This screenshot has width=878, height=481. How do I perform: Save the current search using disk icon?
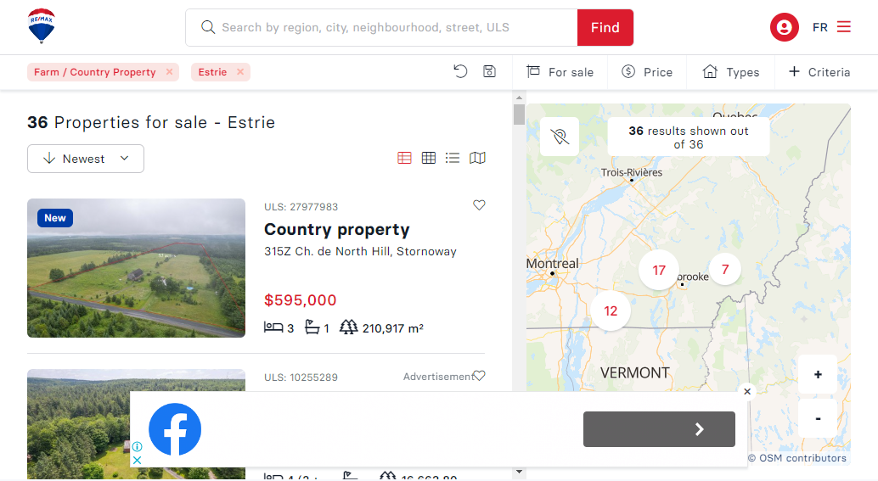coord(489,71)
